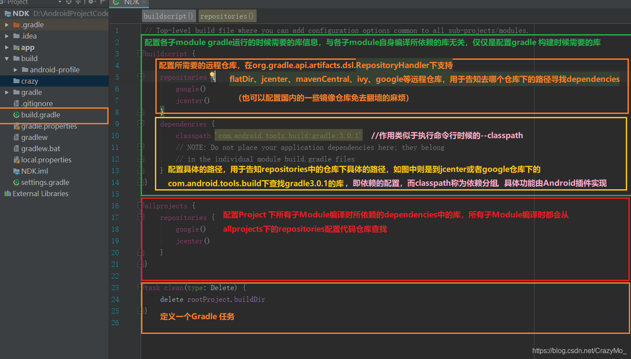631x359 pixels.
Task: Expand the gradle folder arrow
Action: tap(6, 92)
